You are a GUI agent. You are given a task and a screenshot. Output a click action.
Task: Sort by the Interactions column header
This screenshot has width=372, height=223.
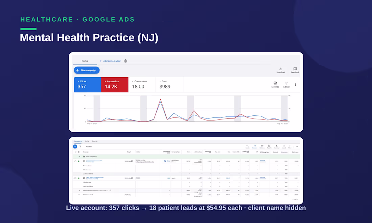tap(198, 152)
